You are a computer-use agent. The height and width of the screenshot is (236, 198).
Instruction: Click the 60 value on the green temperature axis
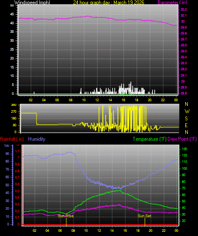pyautogui.click(x=184, y=195)
